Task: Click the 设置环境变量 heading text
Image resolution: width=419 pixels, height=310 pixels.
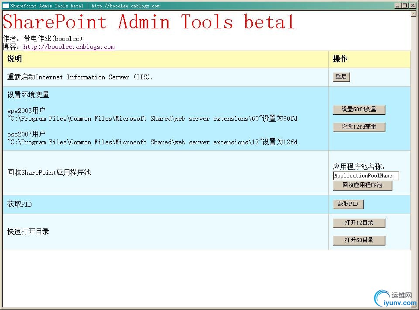Action: click(28, 95)
